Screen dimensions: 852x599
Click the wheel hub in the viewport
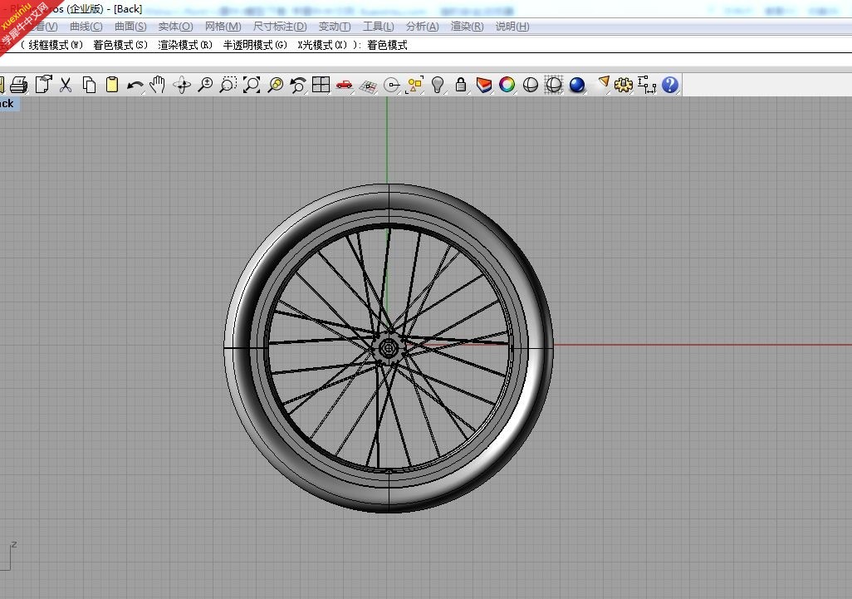click(389, 346)
